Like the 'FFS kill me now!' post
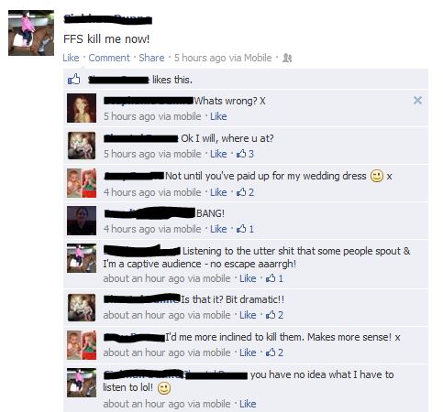This screenshot has width=443, height=412. 71,58
